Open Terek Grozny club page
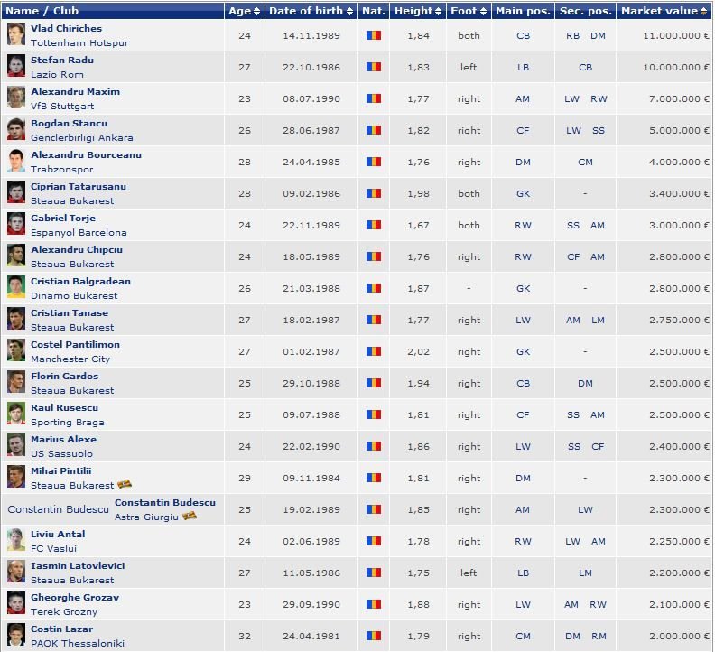 point(64,612)
